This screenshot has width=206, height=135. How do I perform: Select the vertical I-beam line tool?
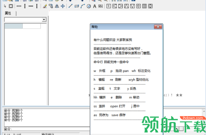tap(37, 6)
